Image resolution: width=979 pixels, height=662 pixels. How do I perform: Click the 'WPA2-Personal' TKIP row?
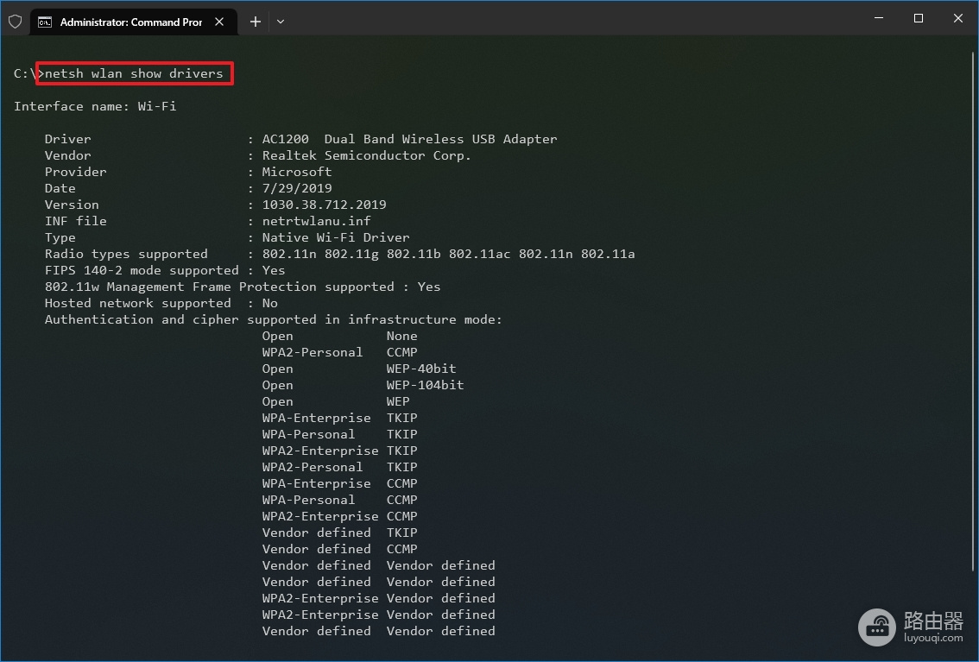(x=339, y=467)
